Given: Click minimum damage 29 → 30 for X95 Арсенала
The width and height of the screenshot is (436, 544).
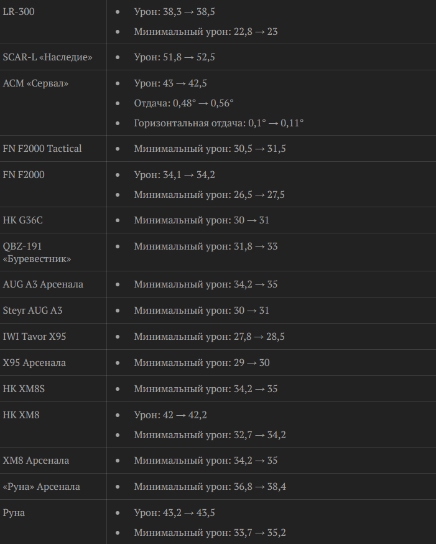Looking at the screenshot, I should click(x=202, y=363).
